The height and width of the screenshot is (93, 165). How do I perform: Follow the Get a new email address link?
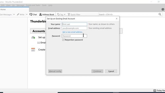click(x=73, y=32)
